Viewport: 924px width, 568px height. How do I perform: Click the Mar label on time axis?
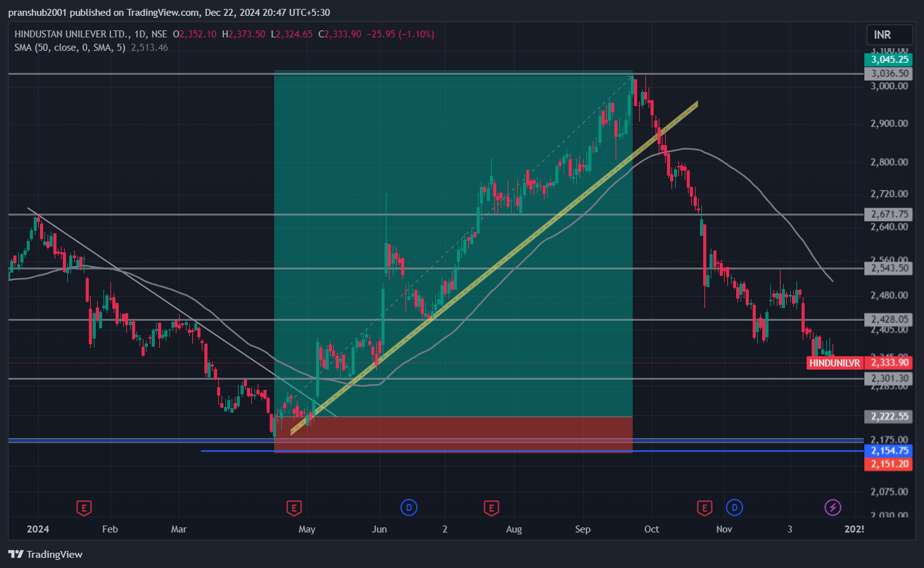click(x=179, y=529)
